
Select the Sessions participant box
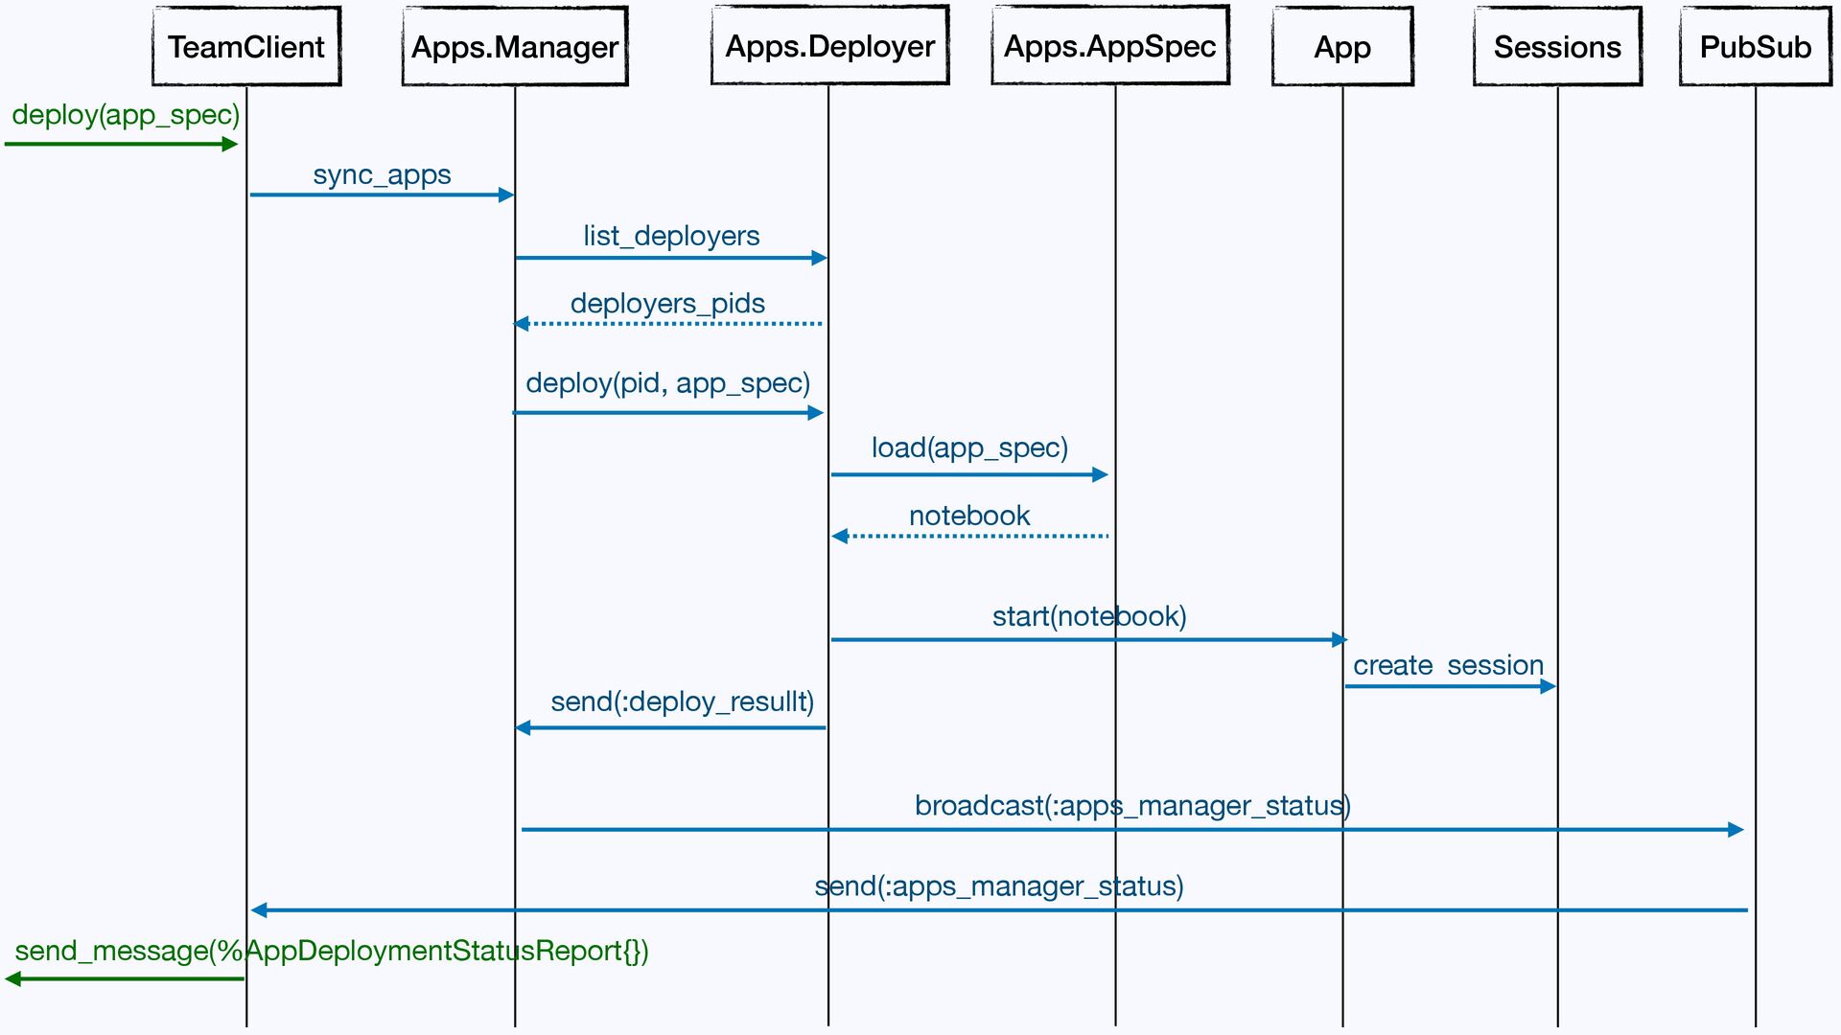(1557, 47)
